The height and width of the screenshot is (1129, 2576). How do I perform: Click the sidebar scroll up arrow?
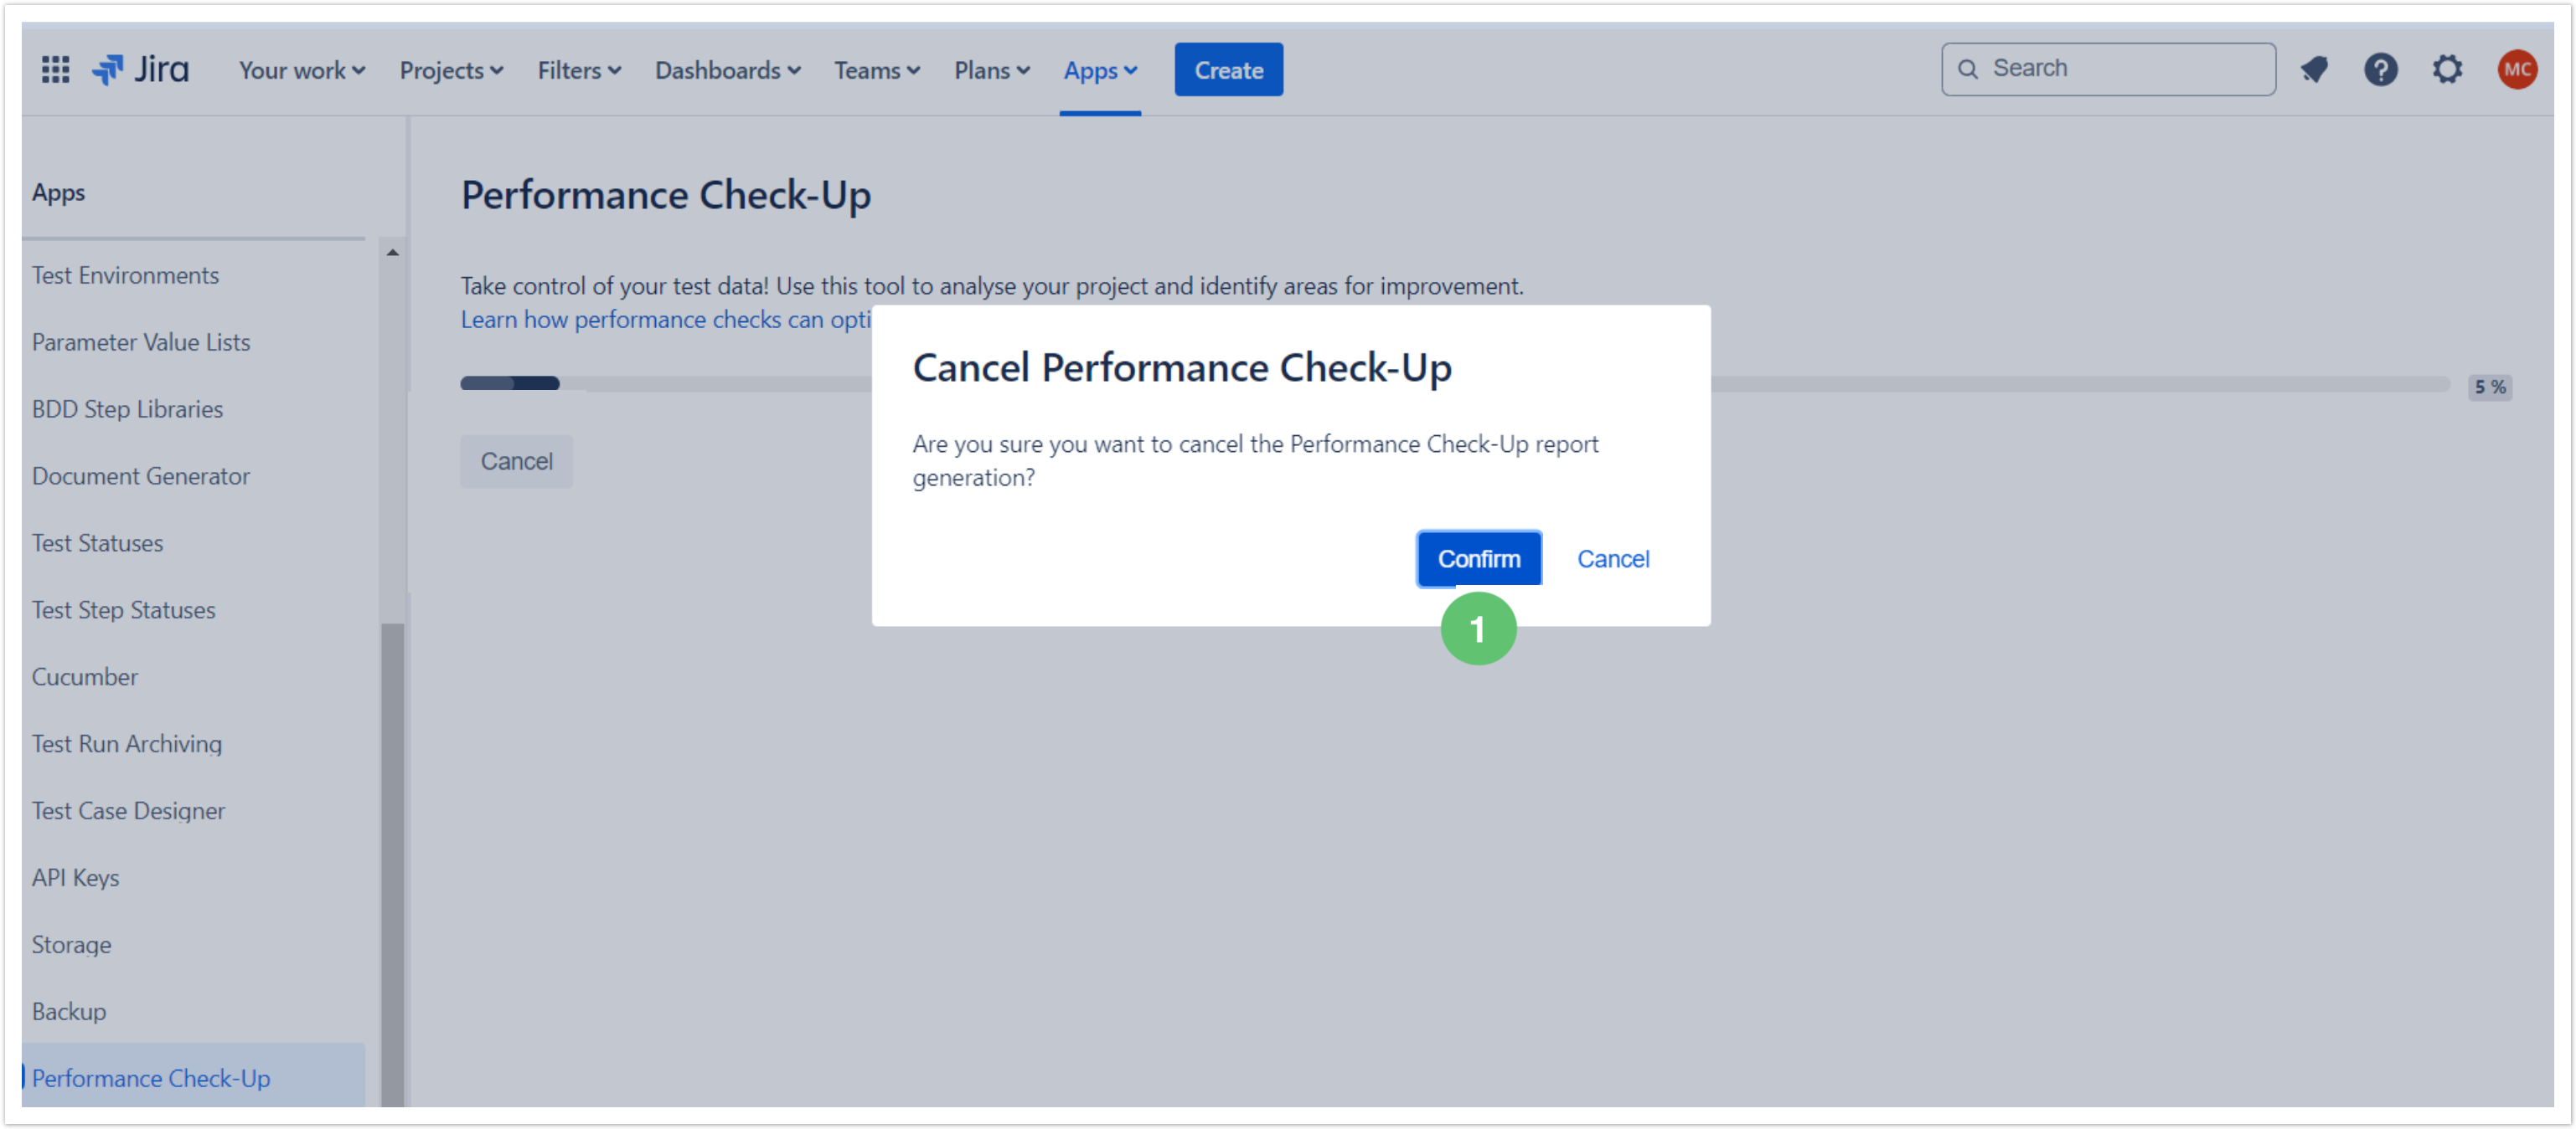[392, 253]
